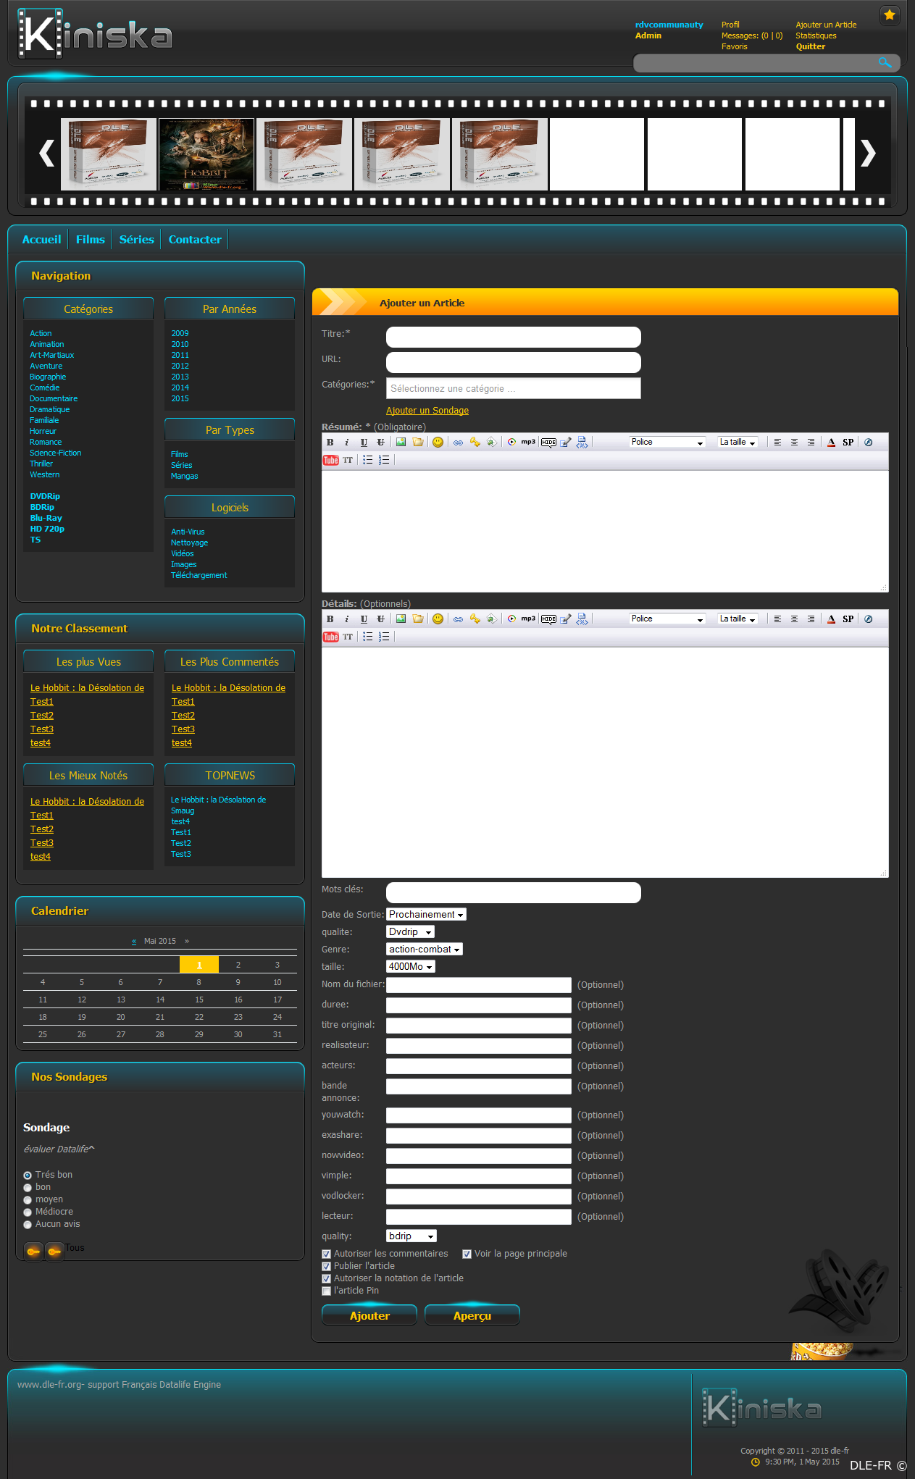Open the Police font dropdown in Résumé editor
Viewport: 915px width, 1479px height.
(667, 443)
